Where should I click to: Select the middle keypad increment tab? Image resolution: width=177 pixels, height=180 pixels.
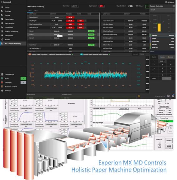[162, 57]
